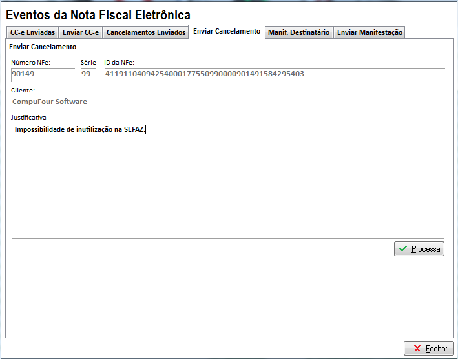Screen dimensions: 458x359
Task: Click the "Cliente:" field label
Action: [x=23, y=90]
